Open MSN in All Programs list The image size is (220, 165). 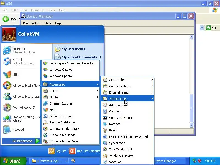(70, 110)
